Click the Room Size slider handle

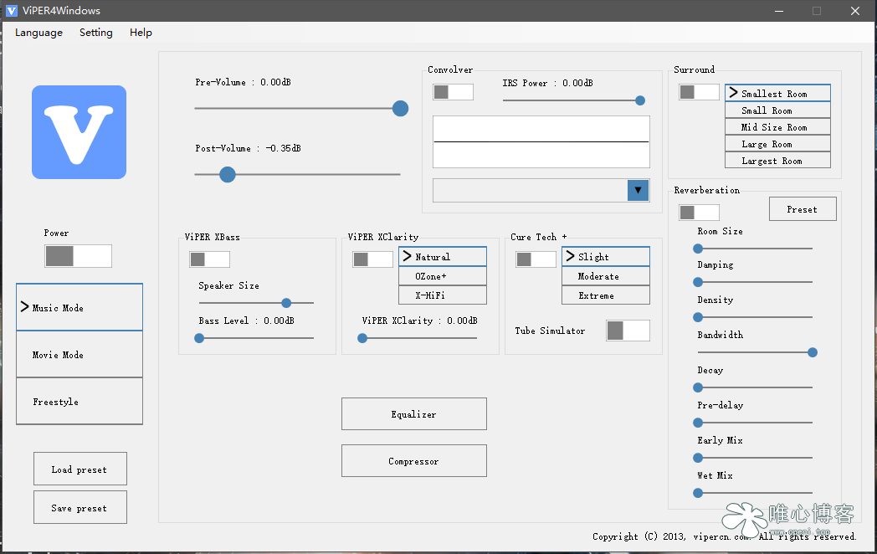pyautogui.click(x=698, y=249)
